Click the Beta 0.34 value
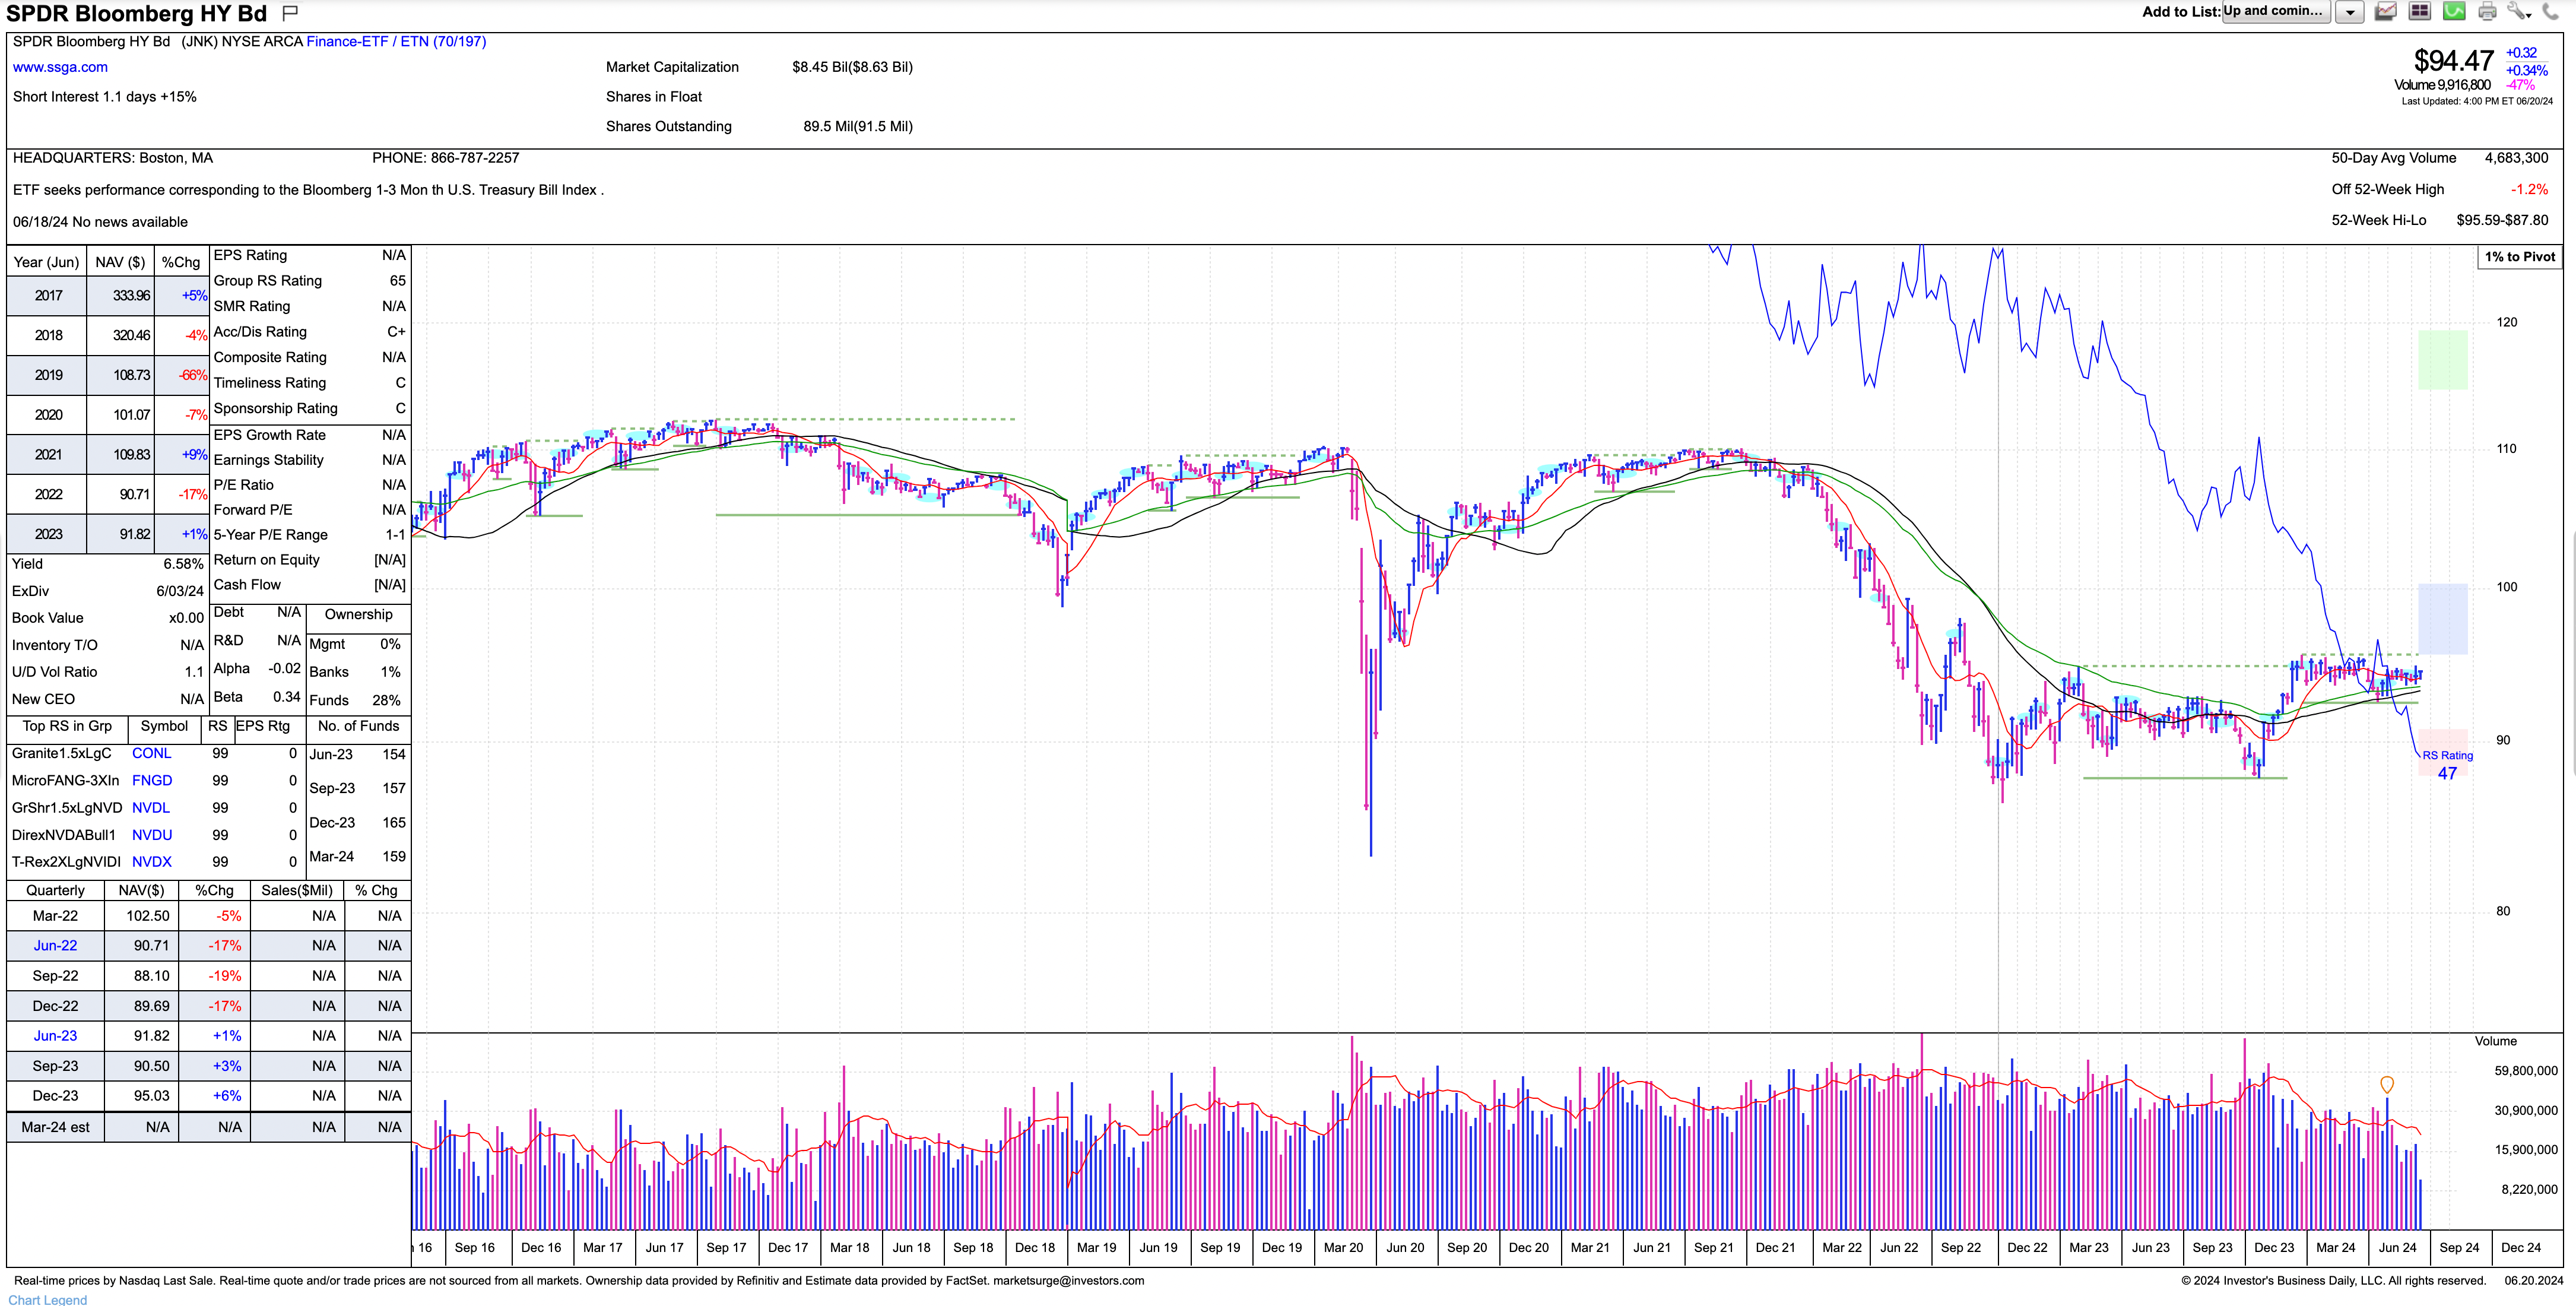 tap(286, 697)
